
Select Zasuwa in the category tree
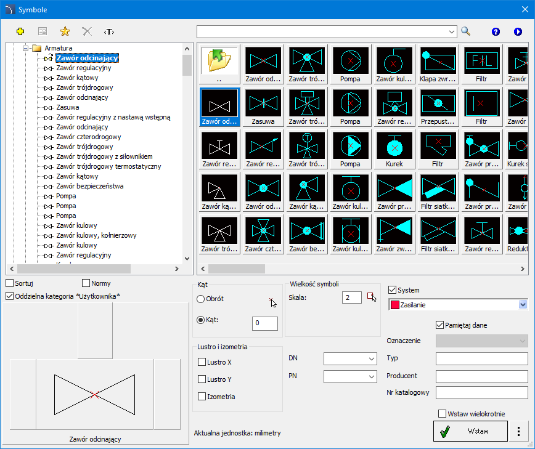67,107
